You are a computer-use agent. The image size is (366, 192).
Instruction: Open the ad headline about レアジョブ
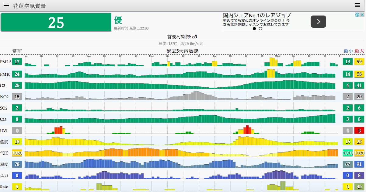257,15
